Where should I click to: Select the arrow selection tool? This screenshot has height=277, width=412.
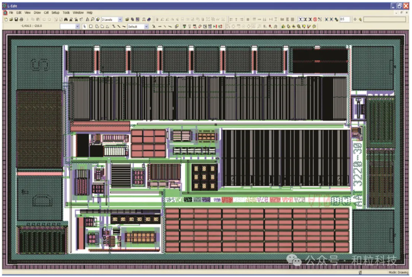85,27
